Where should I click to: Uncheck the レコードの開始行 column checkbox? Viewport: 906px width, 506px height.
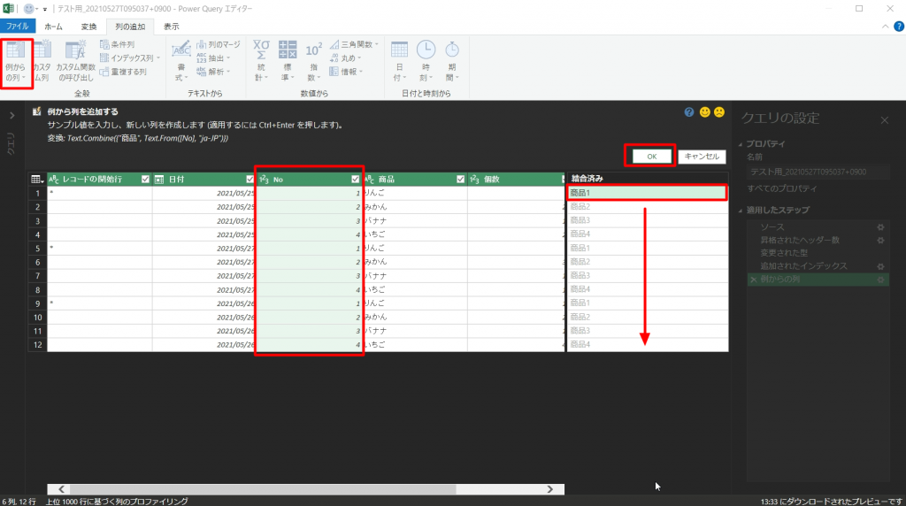click(x=146, y=180)
